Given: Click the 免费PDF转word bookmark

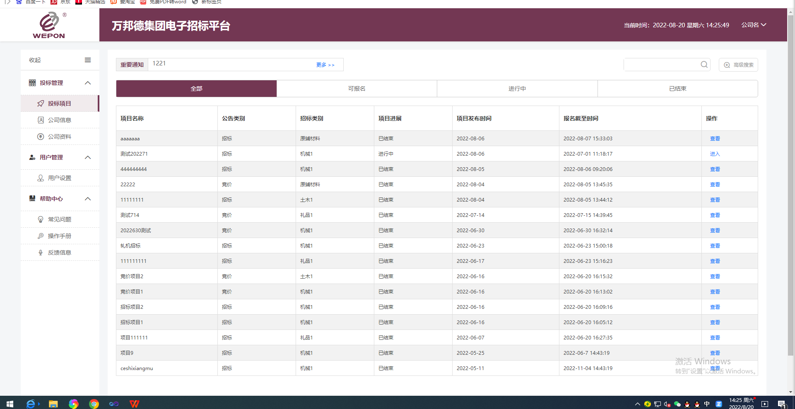Looking at the screenshot, I should pyautogui.click(x=164, y=2).
